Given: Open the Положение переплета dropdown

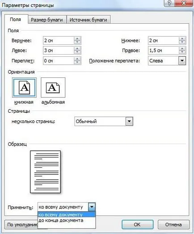Looking at the screenshot, I should [182, 61].
